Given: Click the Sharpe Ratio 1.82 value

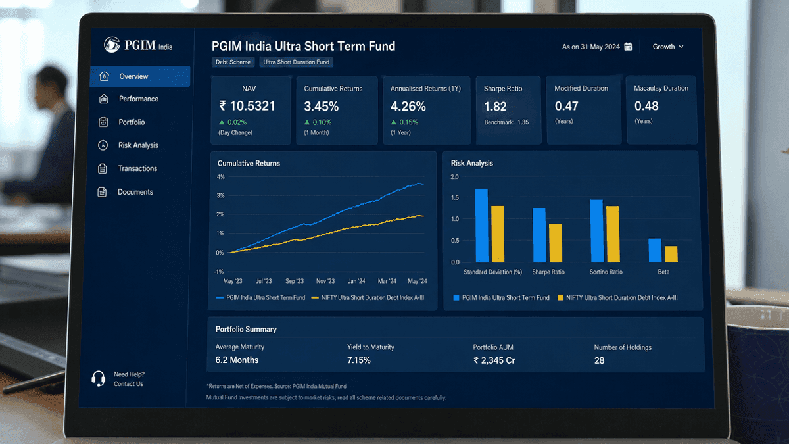Looking at the screenshot, I should (495, 106).
